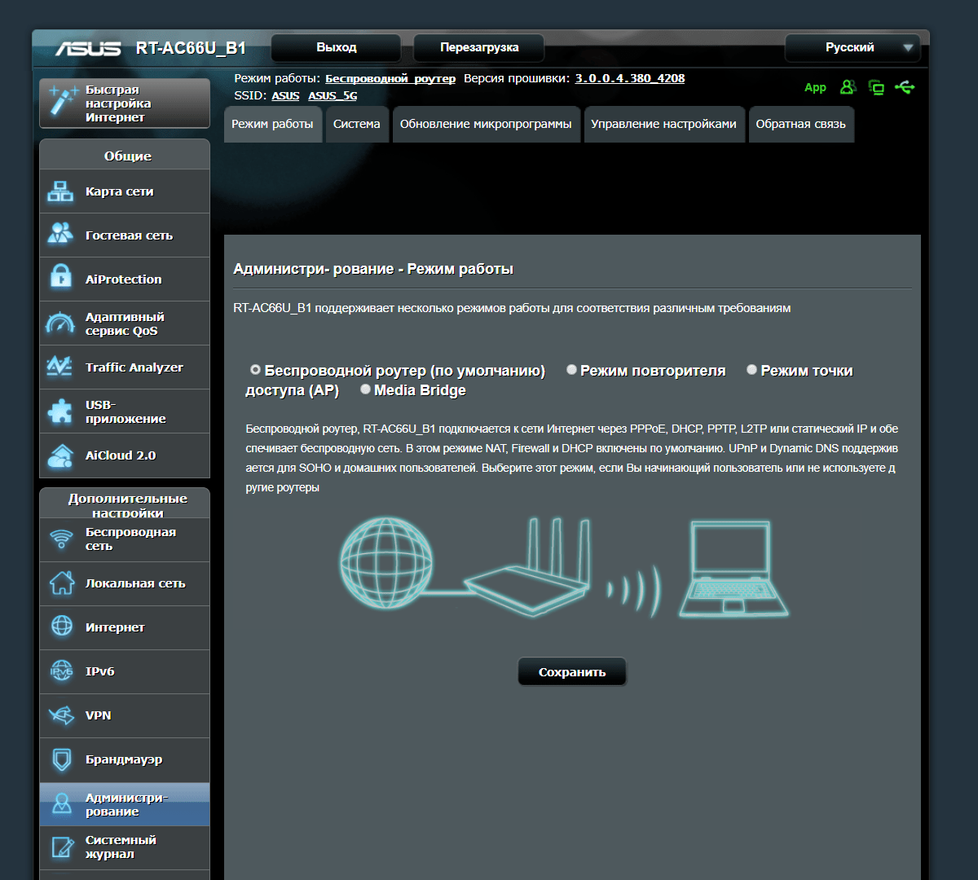The image size is (978, 880).
Task: Open firmware version 3.0.0.4.380_4208 link
Action: tap(630, 78)
